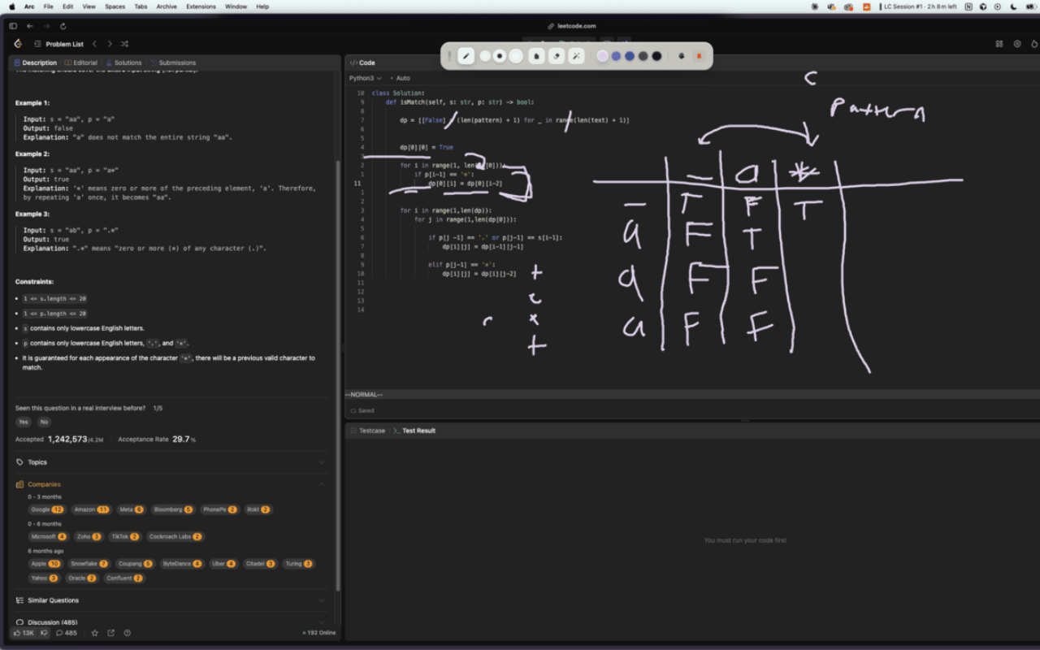This screenshot has width=1040, height=650.
Task: Go back in browser history
Action: pyautogui.click(x=30, y=26)
